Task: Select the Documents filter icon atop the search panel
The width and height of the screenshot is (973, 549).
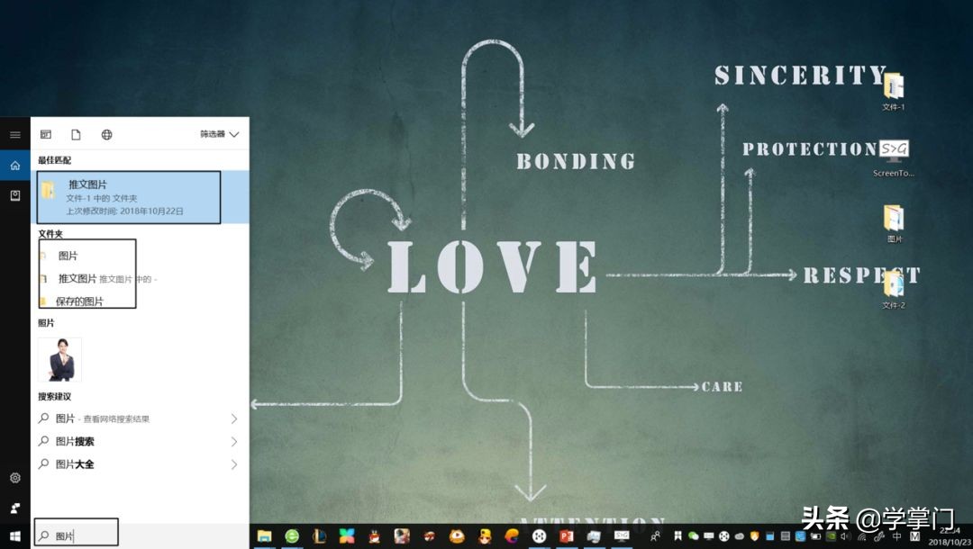Action: pos(76,134)
